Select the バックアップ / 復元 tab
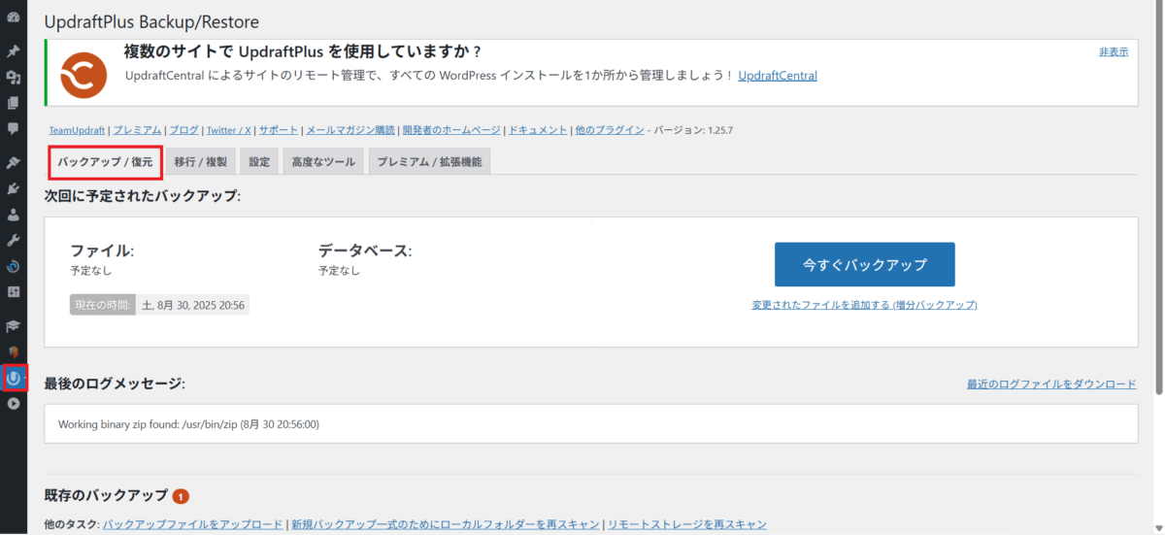 [105, 162]
